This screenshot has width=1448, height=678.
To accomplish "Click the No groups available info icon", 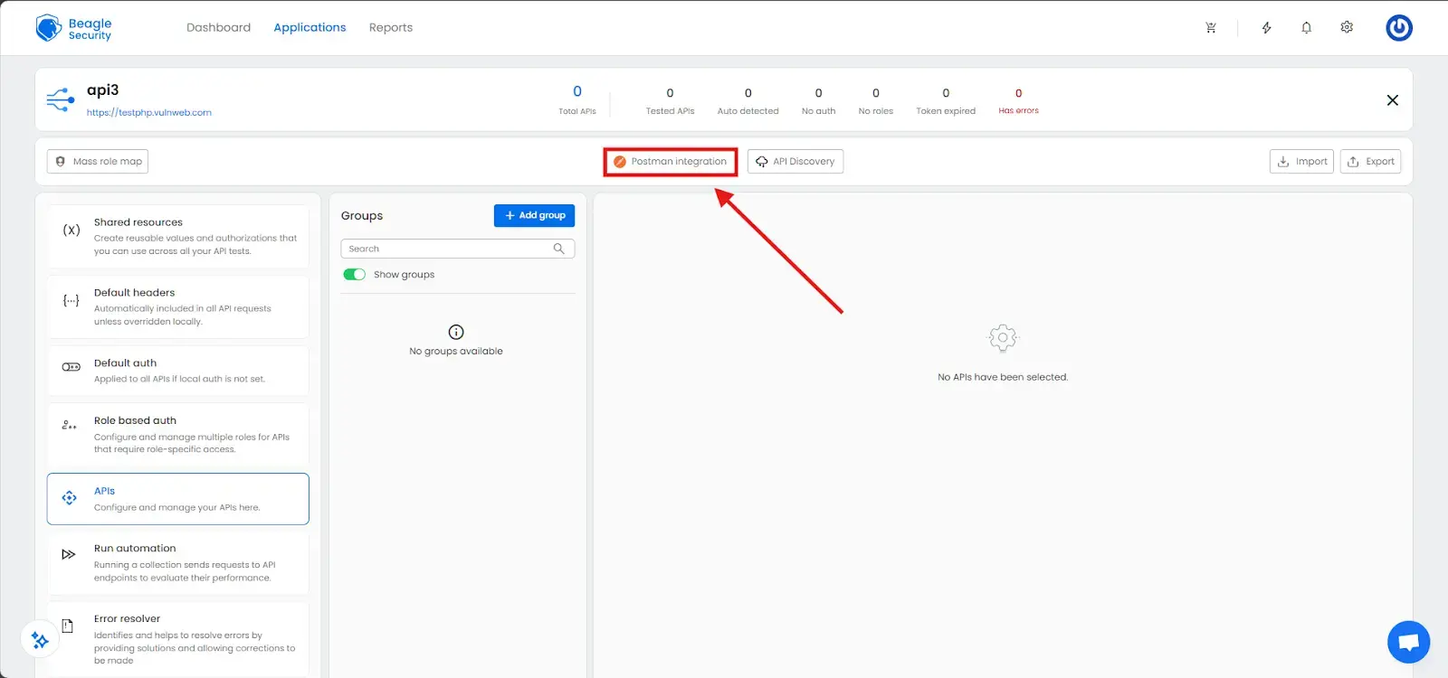I will pos(456,332).
